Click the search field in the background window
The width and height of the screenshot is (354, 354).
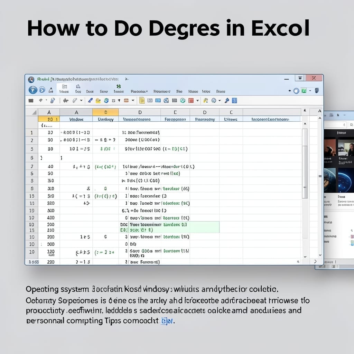click(x=336, y=124)
